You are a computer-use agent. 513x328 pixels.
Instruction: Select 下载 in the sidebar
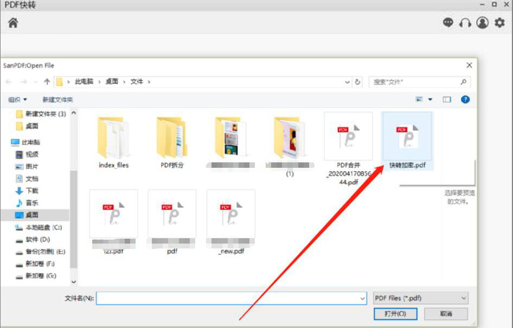[x=27, y=191]
